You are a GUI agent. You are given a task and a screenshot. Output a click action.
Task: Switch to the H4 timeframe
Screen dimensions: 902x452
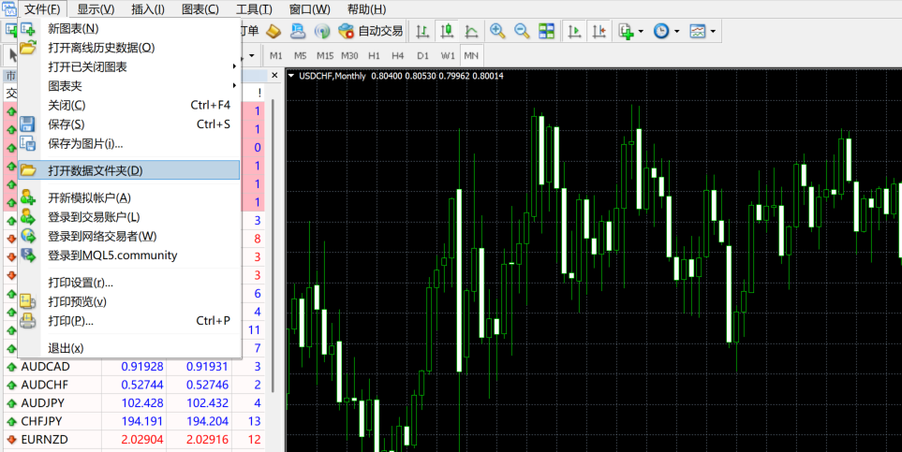pyautogui.click(x=398, y=55)
